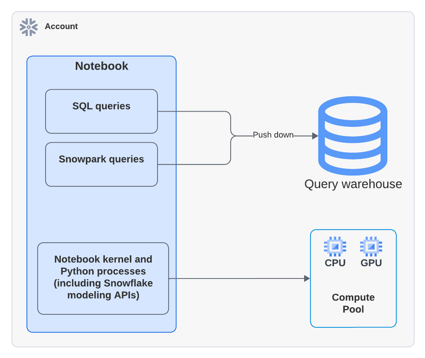This screenshot has height=358, width=425.
Task: Click the arrowhead entering the Compute Pool
Action: (307, 278)
